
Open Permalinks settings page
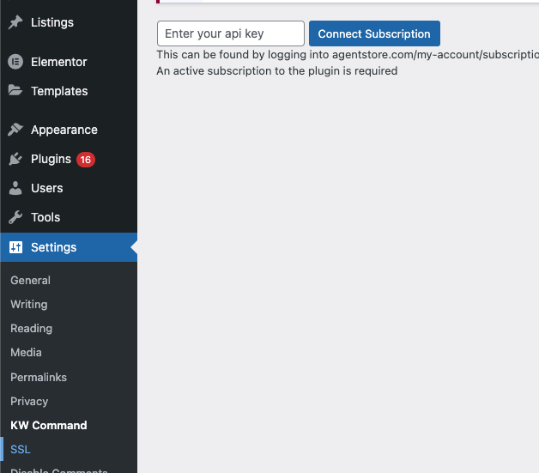coord(39,377)
